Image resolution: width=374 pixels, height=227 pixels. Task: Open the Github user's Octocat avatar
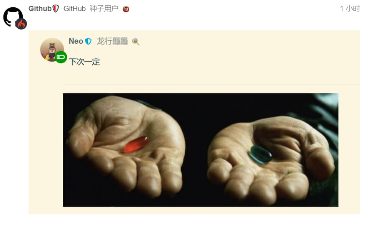(x=13, y=17)
